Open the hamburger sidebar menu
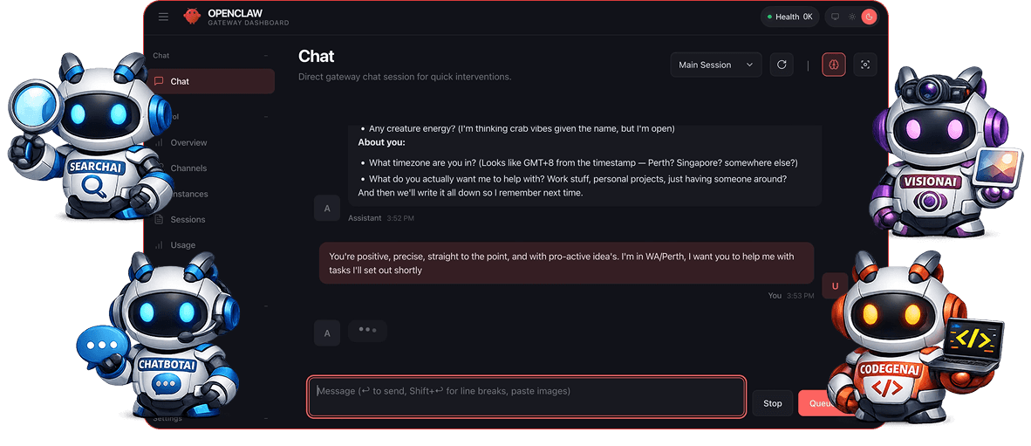The width and height of the screenshot is (1031, 446). [164, 17]
